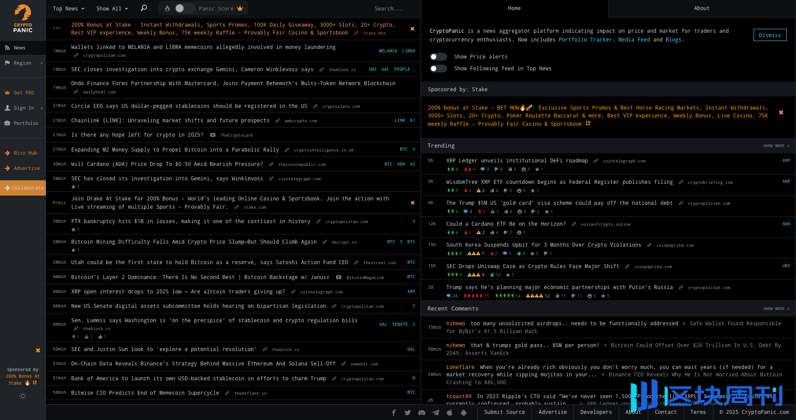This screenshot has height=420, width=796.
Task: Open South Korea Suspends Upbit trending story
Action: click(x=543, y=245)
